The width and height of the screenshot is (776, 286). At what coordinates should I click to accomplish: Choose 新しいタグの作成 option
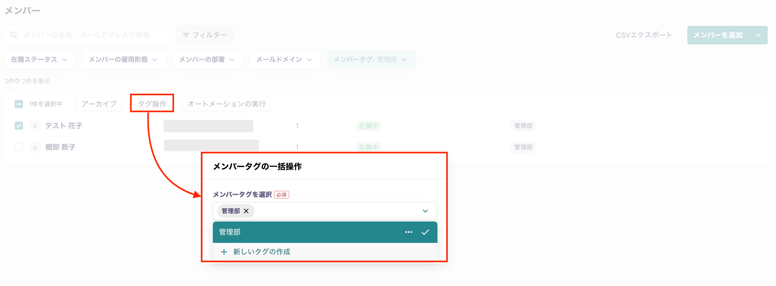pos(325,252)
